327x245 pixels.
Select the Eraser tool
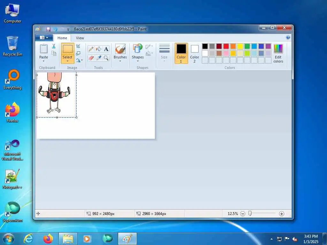pyautogui.click(x=91, y=58)
